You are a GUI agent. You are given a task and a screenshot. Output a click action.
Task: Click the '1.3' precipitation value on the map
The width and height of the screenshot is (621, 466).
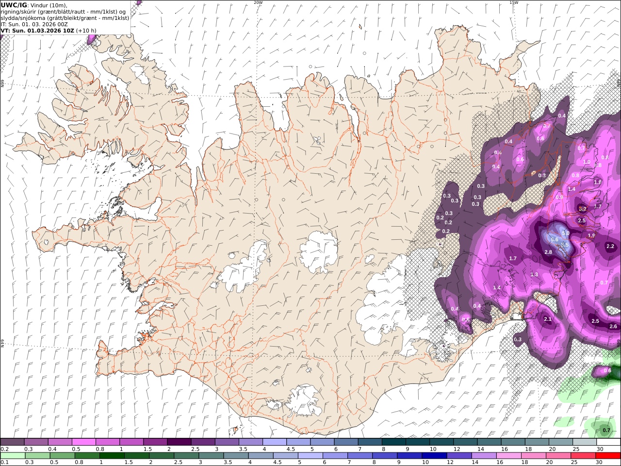[534, 275]
